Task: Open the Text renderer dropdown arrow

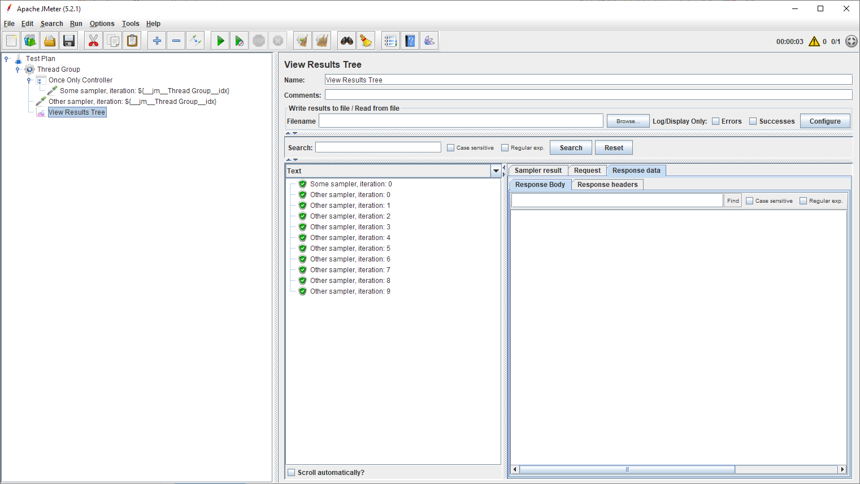Action: coord(496,171)
